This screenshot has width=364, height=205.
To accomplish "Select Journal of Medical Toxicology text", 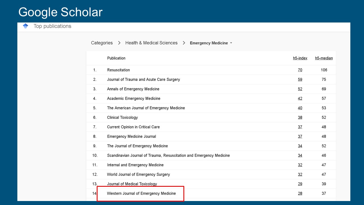I will [x=132, y=184].
